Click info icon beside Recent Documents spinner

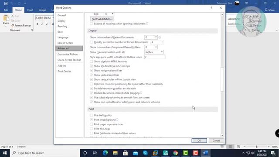(160, 38)
